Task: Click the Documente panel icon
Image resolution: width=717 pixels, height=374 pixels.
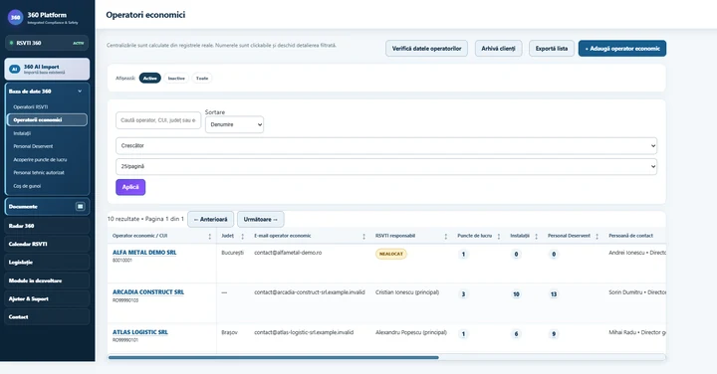Action: [80, 207]
